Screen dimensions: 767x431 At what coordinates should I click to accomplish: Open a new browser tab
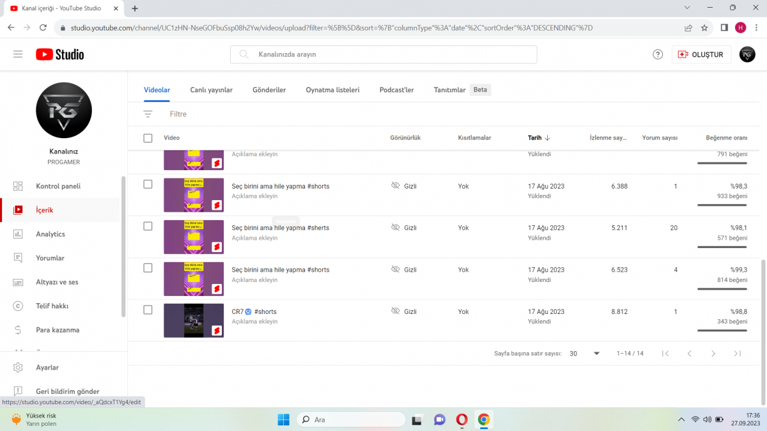click(135, 8)
